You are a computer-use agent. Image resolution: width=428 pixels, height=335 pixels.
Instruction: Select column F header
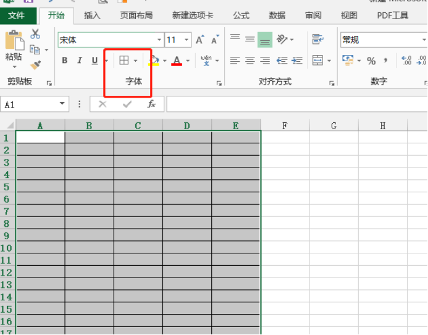pos(285,125)
